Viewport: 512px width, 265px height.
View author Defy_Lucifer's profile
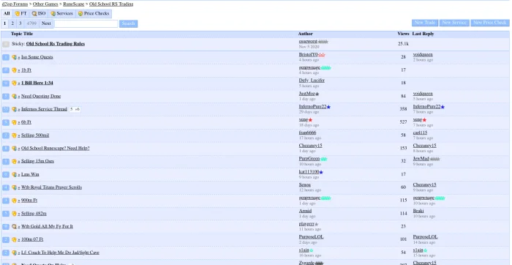coord(312,81)
